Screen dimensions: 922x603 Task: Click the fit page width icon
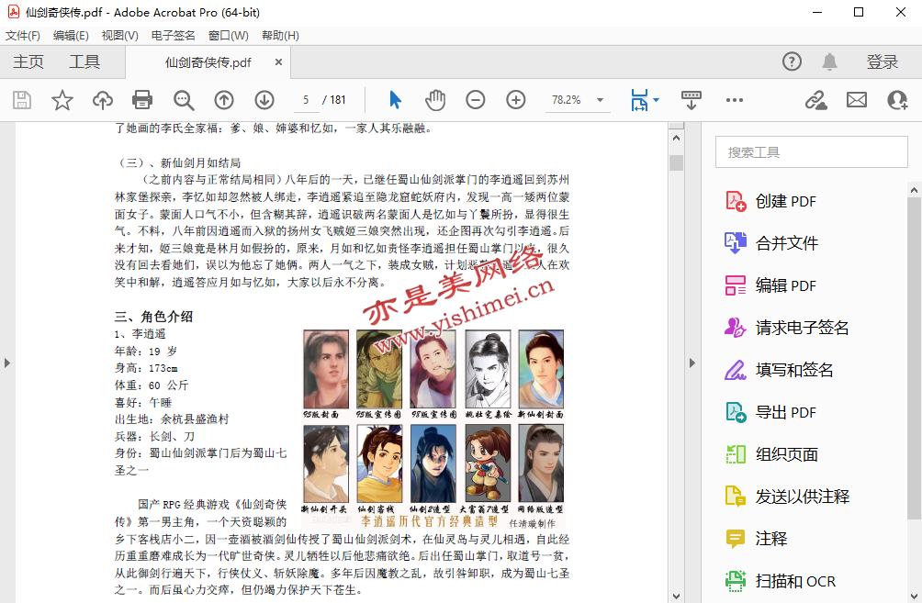click(639, 100)
